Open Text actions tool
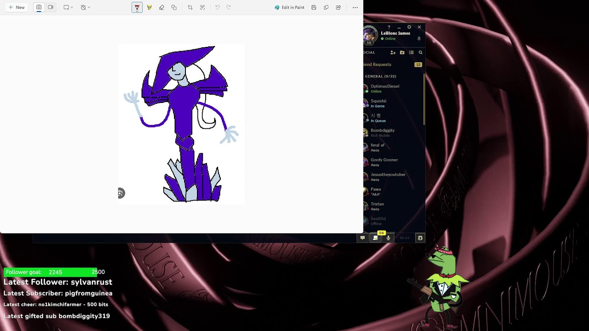 202,7
